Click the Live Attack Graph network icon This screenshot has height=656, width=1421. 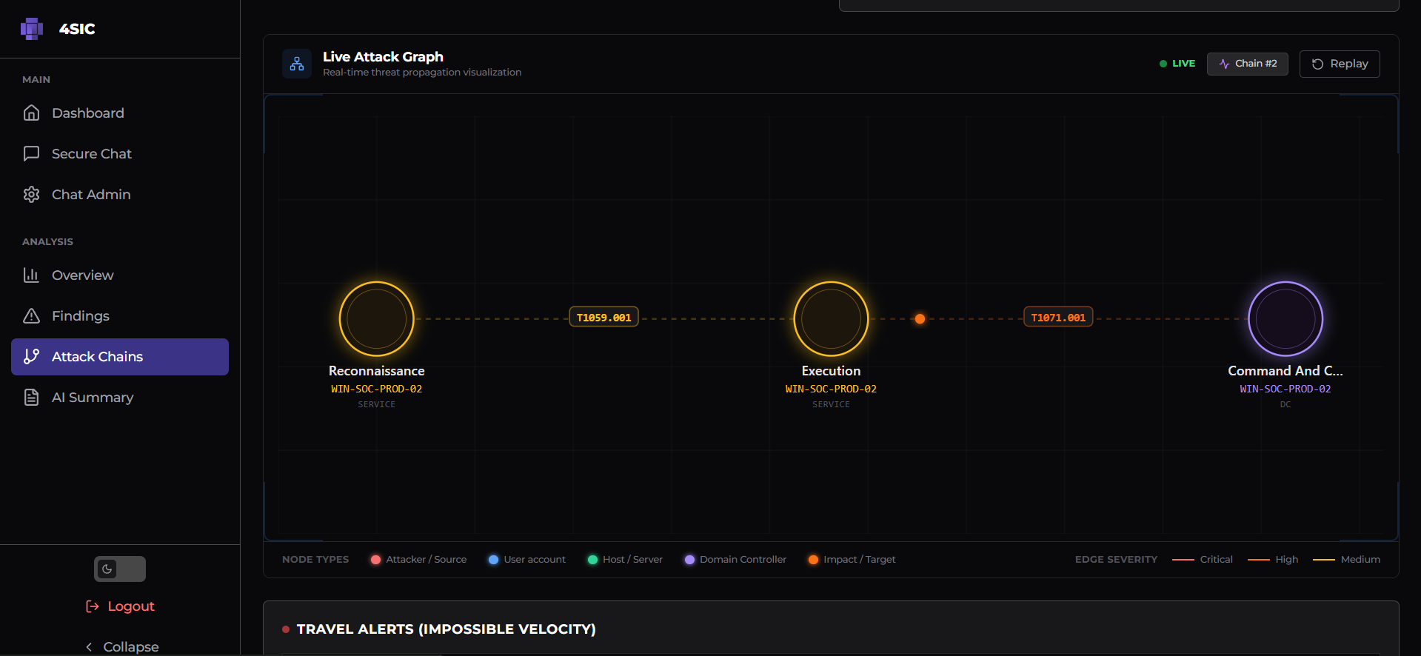click(x=297, y=64)
